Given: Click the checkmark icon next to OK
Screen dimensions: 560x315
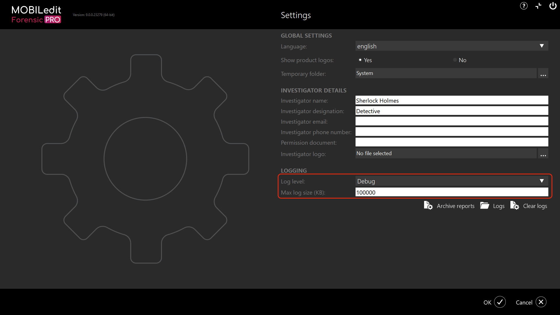Looking at the screenshot, I should (500, 302).
